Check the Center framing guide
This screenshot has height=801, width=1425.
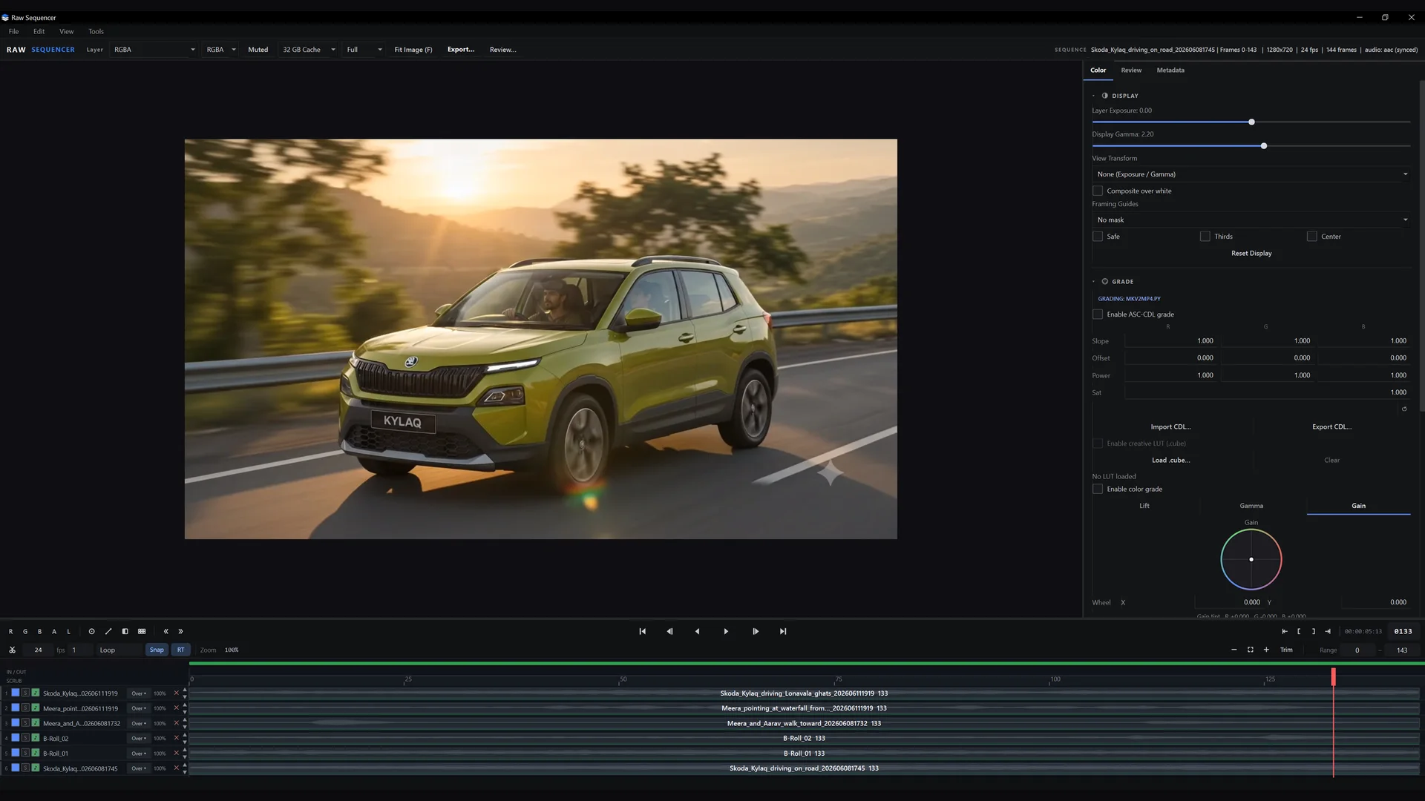1312,237
